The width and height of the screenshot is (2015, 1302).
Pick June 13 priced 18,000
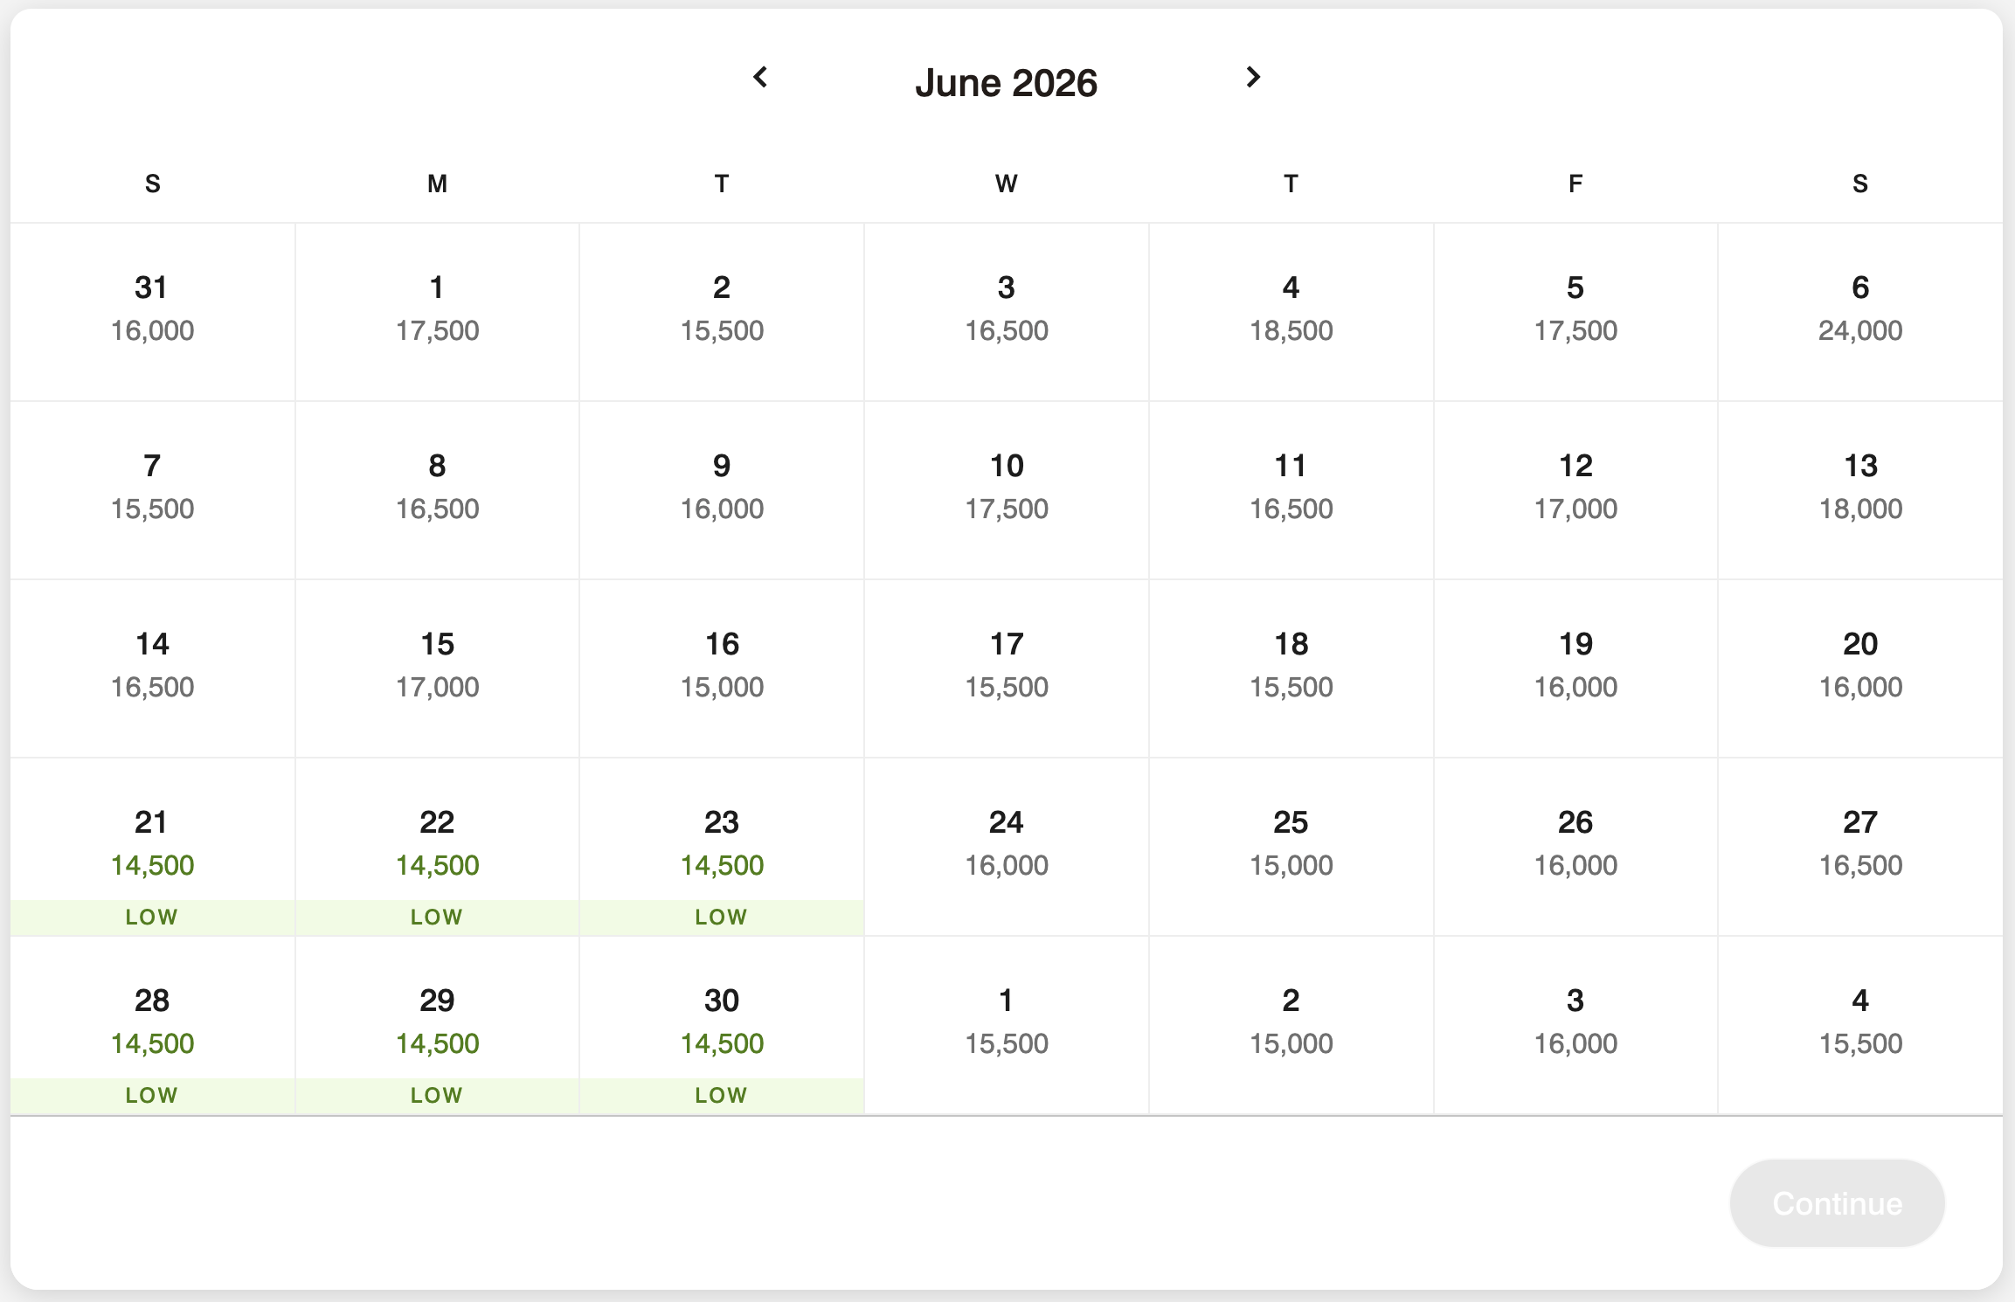(x=1859, y=488)
